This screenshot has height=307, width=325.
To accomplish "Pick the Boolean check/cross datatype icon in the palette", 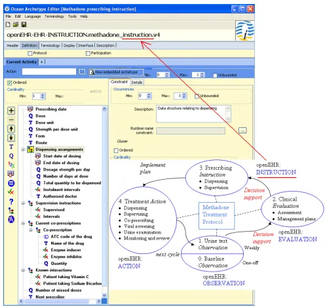I will click(x=11, y=192).
